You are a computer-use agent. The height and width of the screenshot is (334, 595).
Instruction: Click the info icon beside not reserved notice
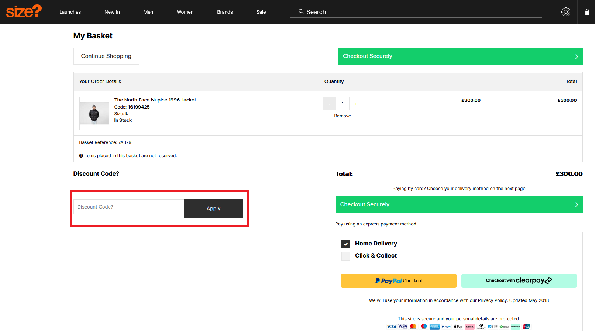81,156
